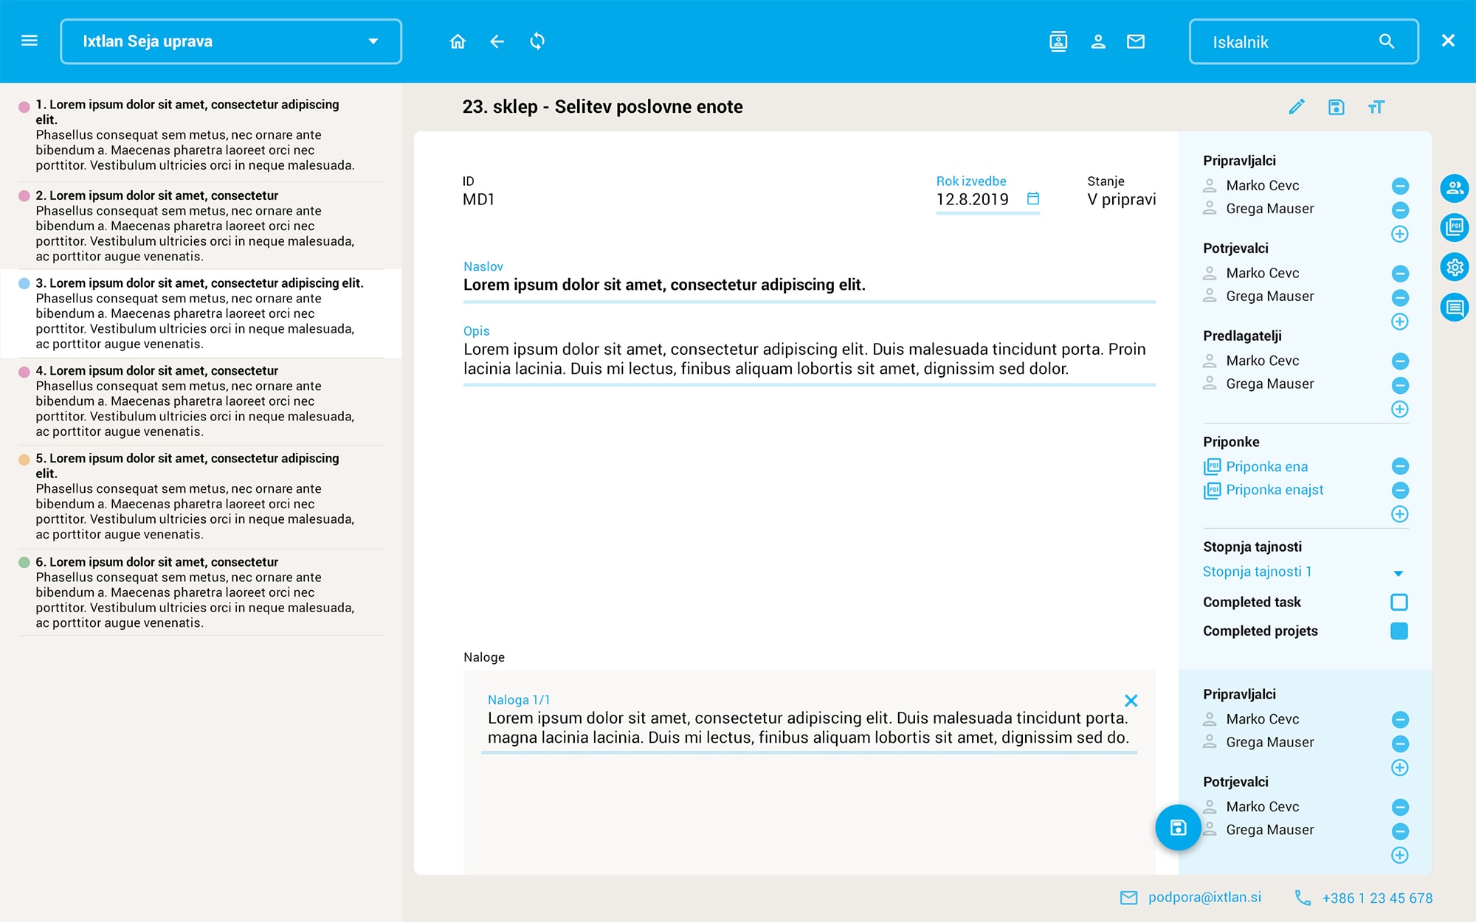Viewport: 1476px width, 922px height.
Task: Open the contacts badge icon in header
Action: tap(1058, 41)
